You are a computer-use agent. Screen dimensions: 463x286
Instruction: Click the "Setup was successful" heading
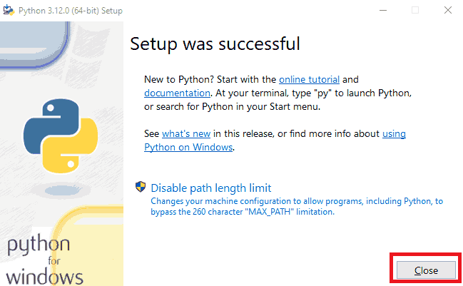tap(215, 44)
